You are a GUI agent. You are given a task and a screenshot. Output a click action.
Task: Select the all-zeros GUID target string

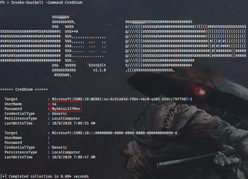114,133
